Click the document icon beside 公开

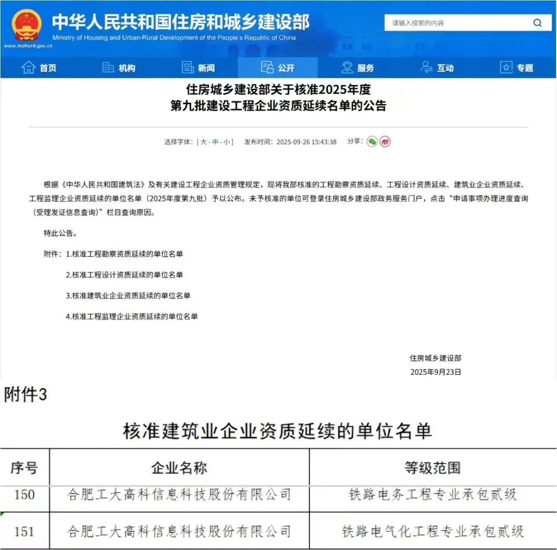[267, 67]
